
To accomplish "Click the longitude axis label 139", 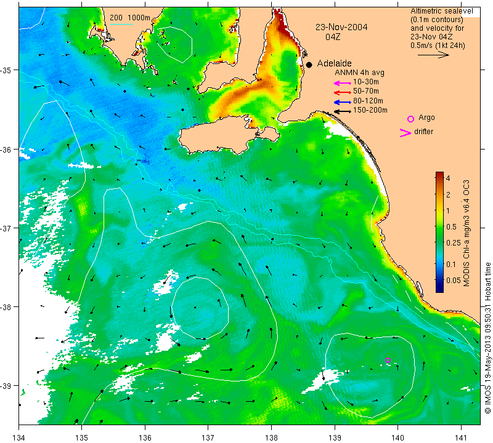I will pos(335,437).
